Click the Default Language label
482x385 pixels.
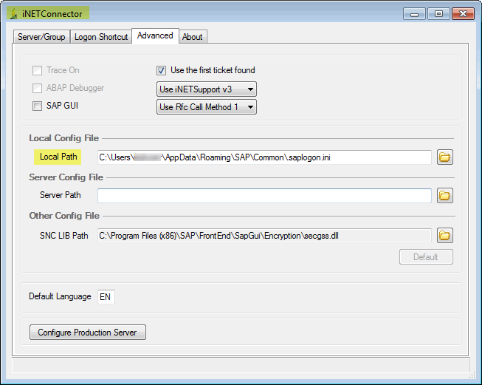coord(60,296)
